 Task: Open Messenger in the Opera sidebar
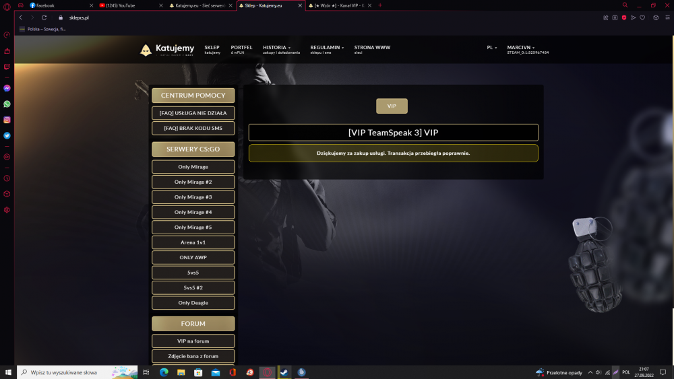(7, 88)
